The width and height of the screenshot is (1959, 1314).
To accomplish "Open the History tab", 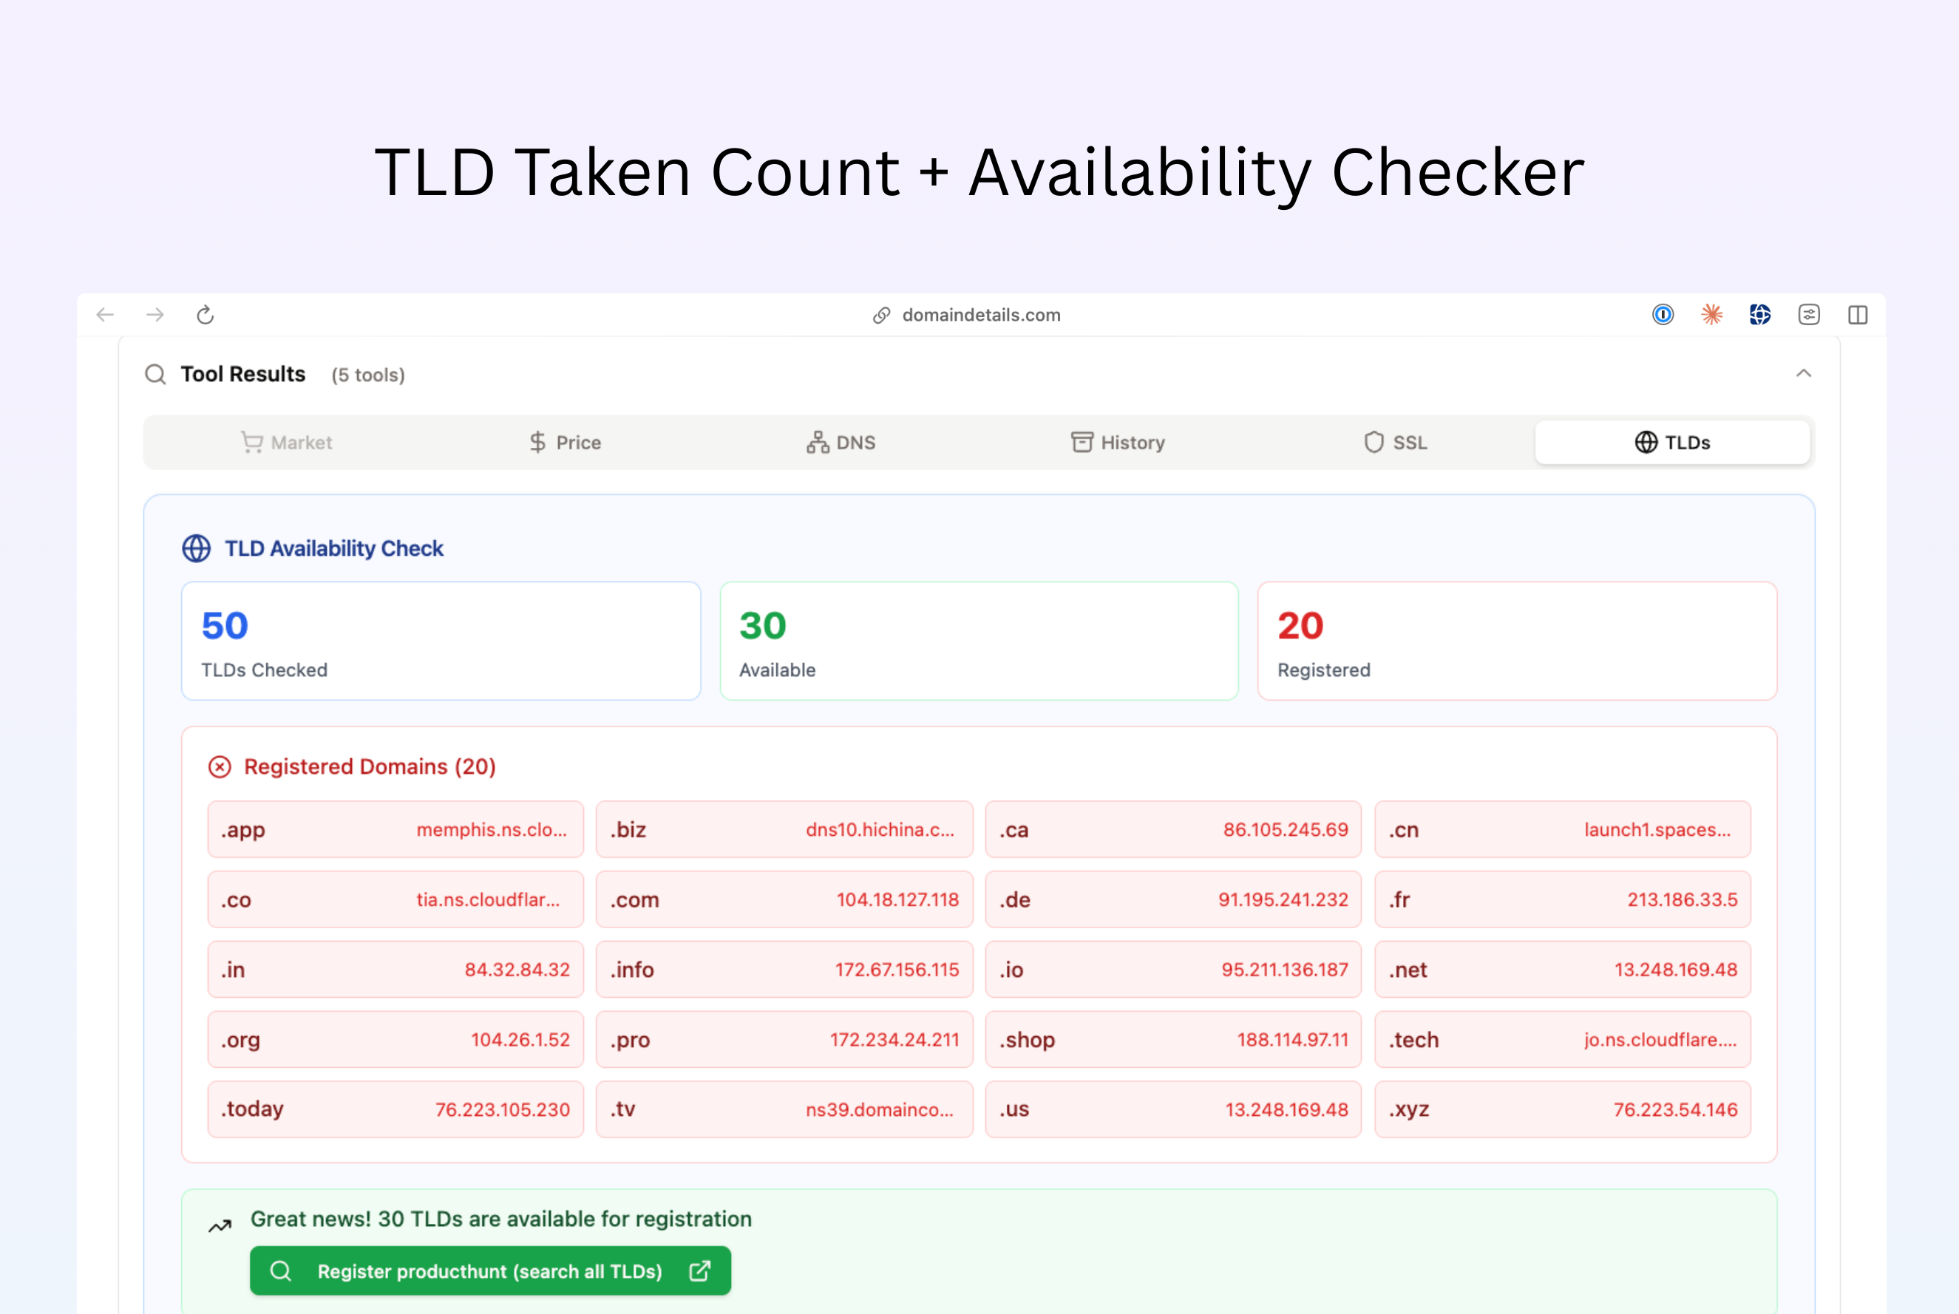I will 1118,443.
